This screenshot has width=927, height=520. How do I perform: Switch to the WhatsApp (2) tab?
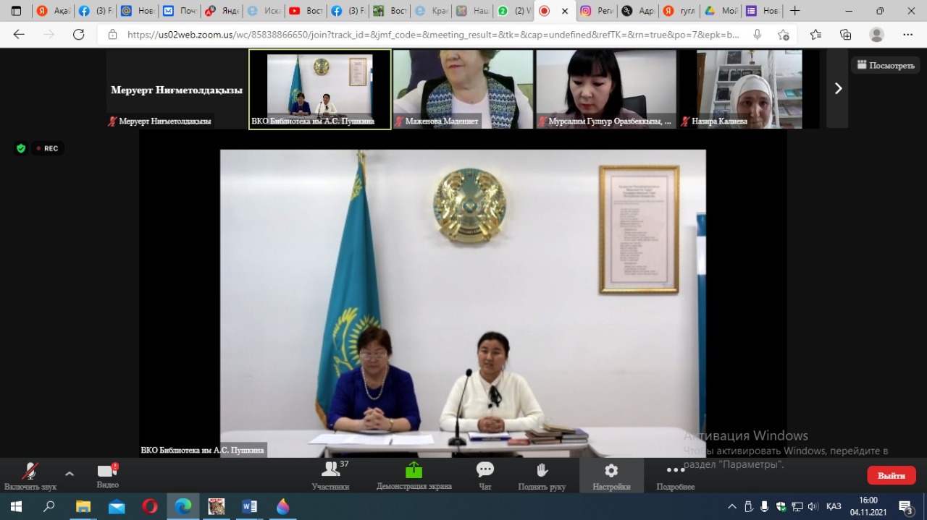pyautogui.click(x=514, y=11)
